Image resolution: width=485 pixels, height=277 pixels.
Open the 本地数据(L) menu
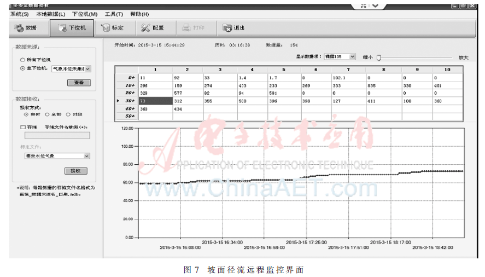click(x=51, y=14)
